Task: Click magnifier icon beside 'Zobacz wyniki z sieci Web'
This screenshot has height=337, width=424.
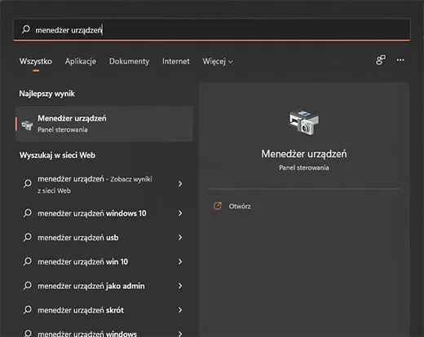Action: point(28,184)
